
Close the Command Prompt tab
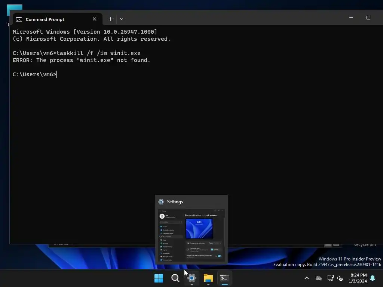95,19
